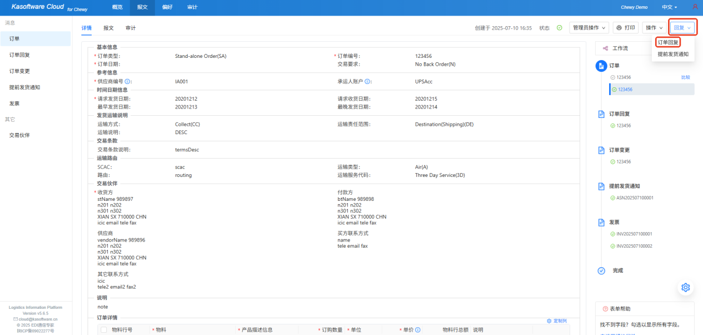703x335 pixels.
Task: Open the 中文 language selector
Action: 670,7
